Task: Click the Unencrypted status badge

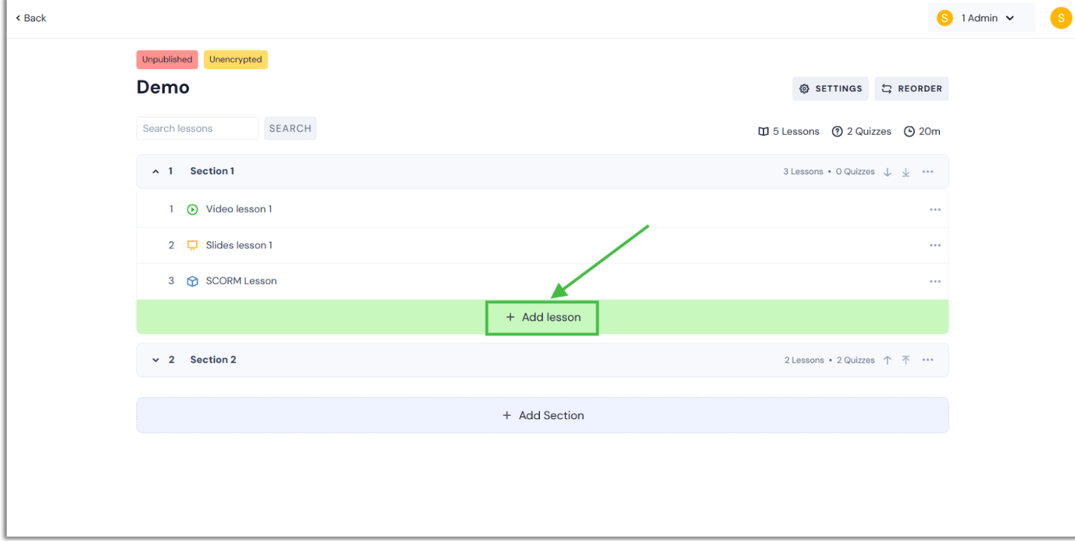Action: pyautogui.click(x=235, y=59)
